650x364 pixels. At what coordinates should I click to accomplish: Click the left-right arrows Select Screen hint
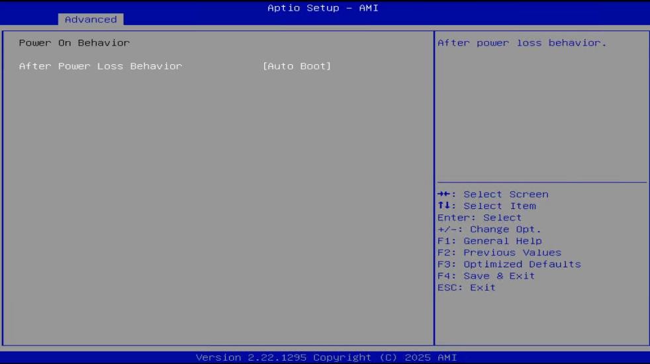[x=493, y=194]
